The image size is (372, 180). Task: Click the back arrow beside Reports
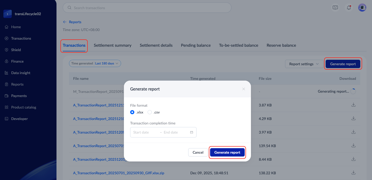click(x=65, y=22)
